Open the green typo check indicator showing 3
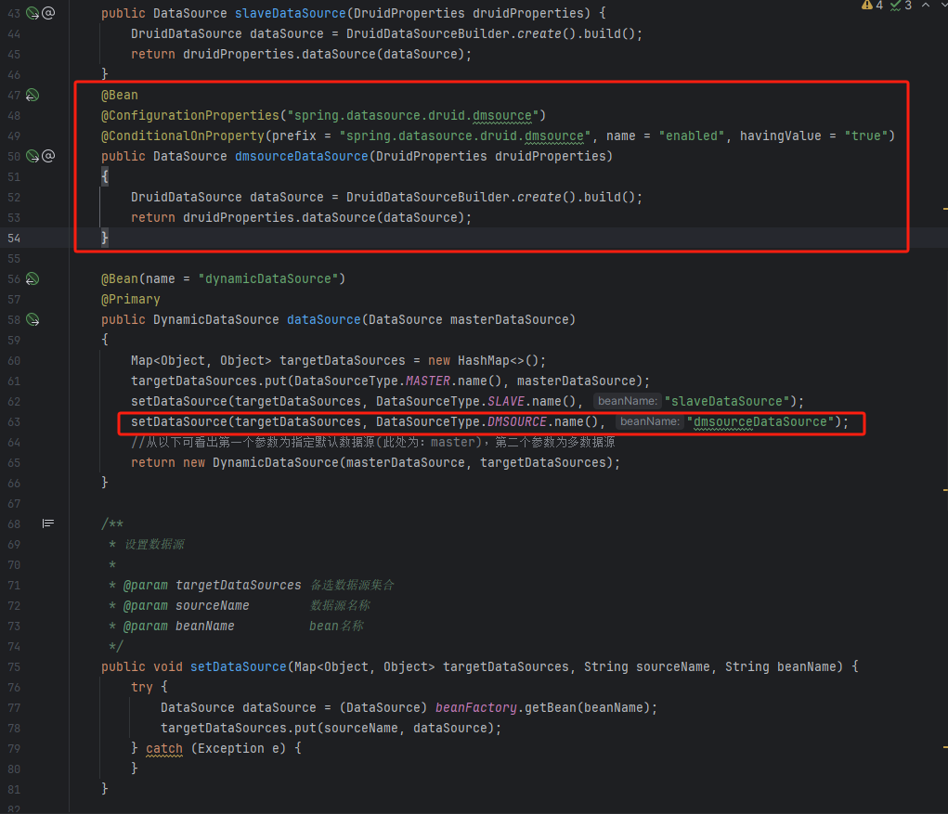 pyautogui.click(x=901, y=6)
